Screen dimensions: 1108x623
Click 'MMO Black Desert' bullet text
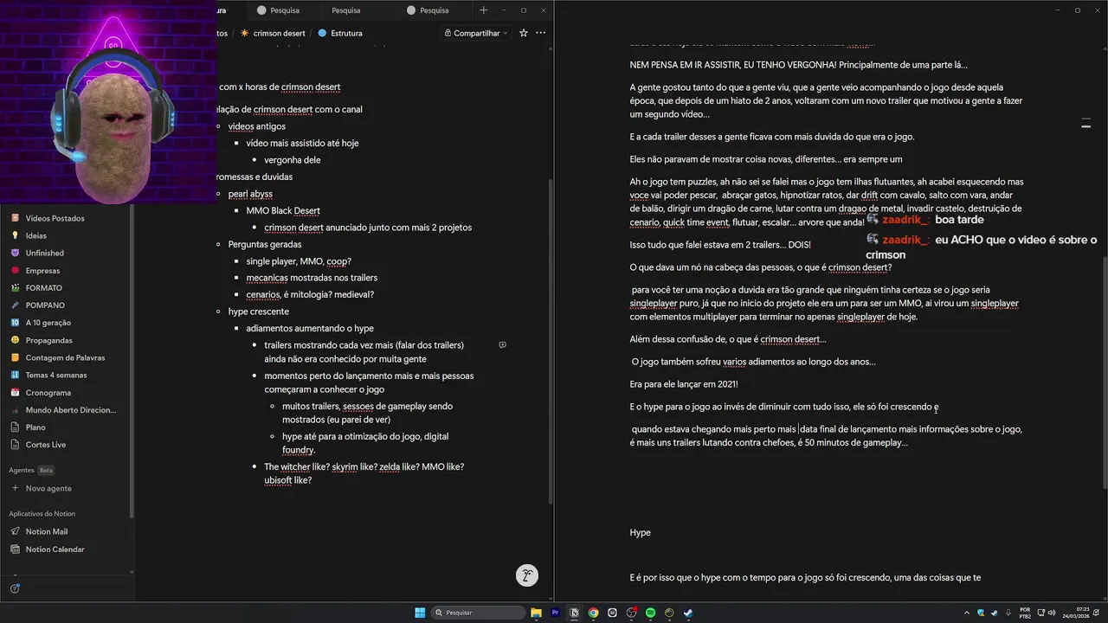pyautogui.click(x=283, y=210)
